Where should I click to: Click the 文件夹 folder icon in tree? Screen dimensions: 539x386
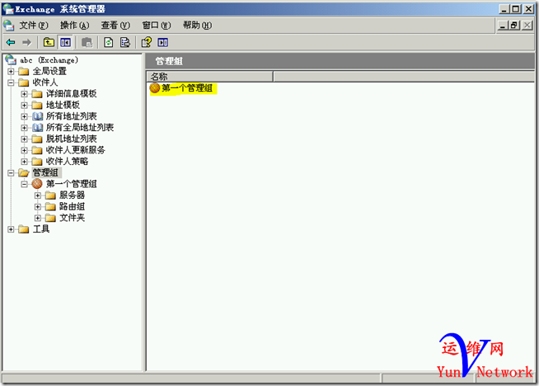tap(50, 218)
